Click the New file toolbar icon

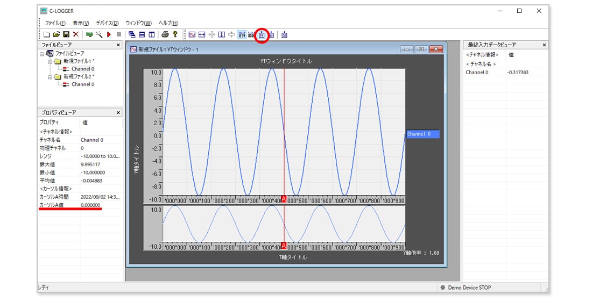(46, 34)
